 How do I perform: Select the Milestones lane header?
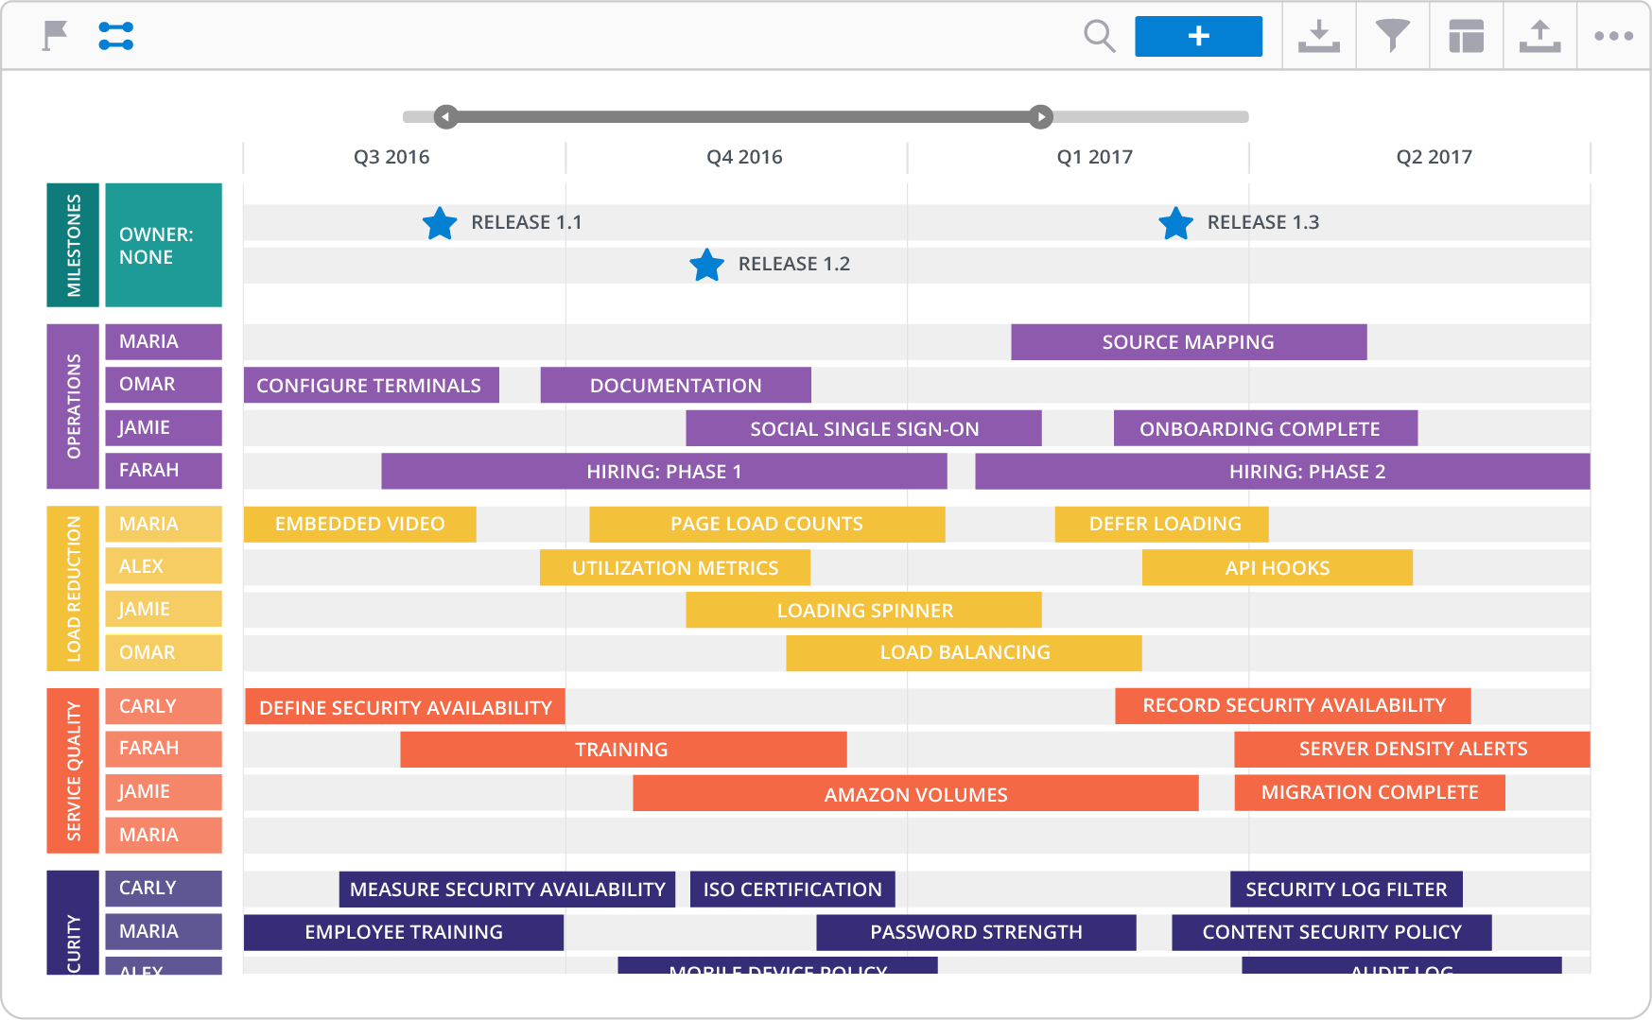[73, 245]
